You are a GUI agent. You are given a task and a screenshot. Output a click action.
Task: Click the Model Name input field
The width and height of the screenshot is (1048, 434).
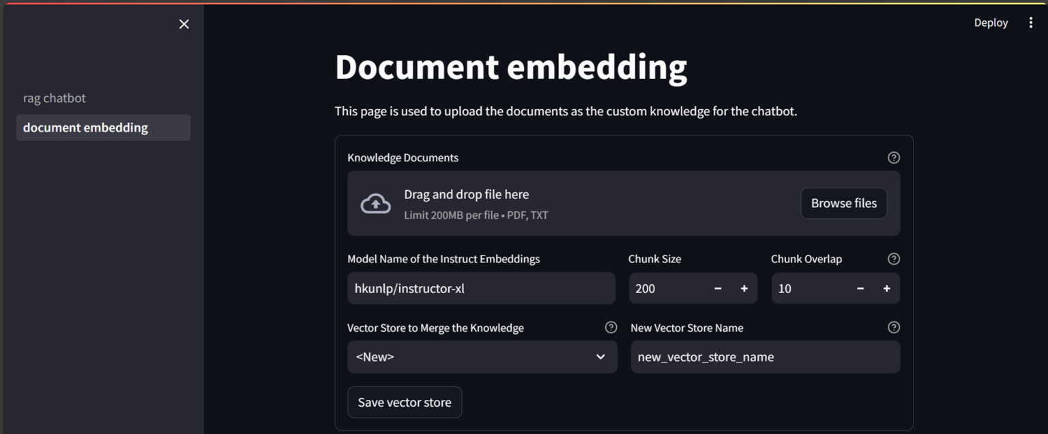481,288
